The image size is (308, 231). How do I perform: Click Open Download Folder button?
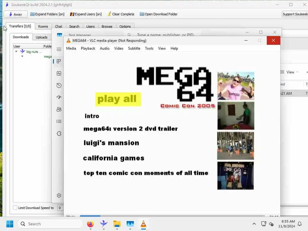pyautogui.click(x=159, y=14)
